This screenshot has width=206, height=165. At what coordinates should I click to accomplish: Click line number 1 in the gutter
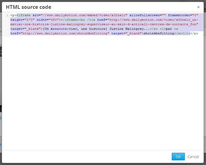coord(7,15)
